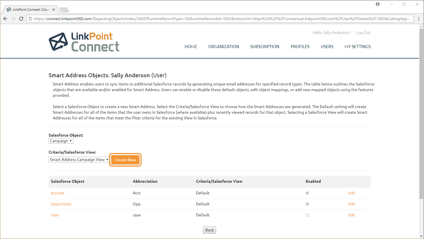Click the Acct abbreviation cell

coord(137,193)
